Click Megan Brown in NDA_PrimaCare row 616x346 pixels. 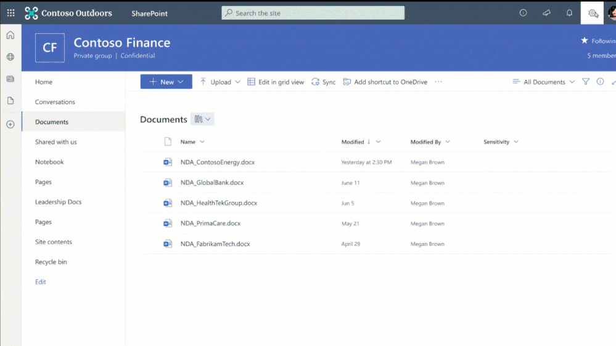click(427, 223)
